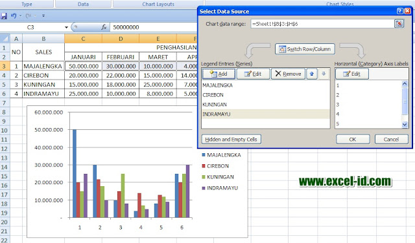Close the Select Data Source dialog
Viewport: 415px width, 243px height.
point(408,11)
